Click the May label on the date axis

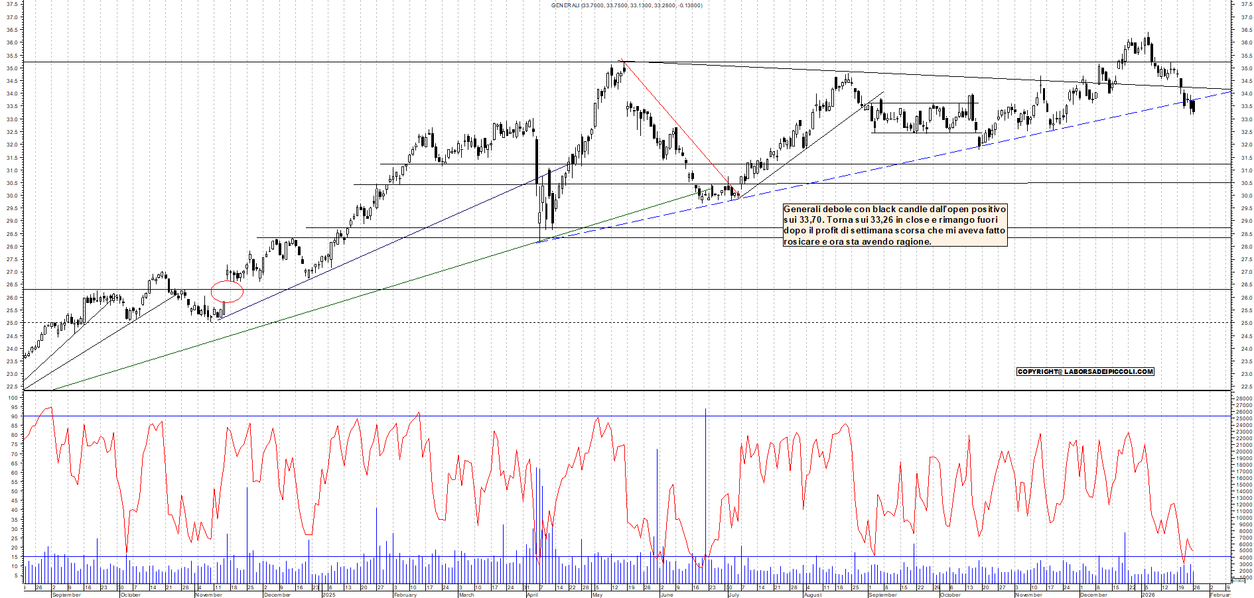597,595
